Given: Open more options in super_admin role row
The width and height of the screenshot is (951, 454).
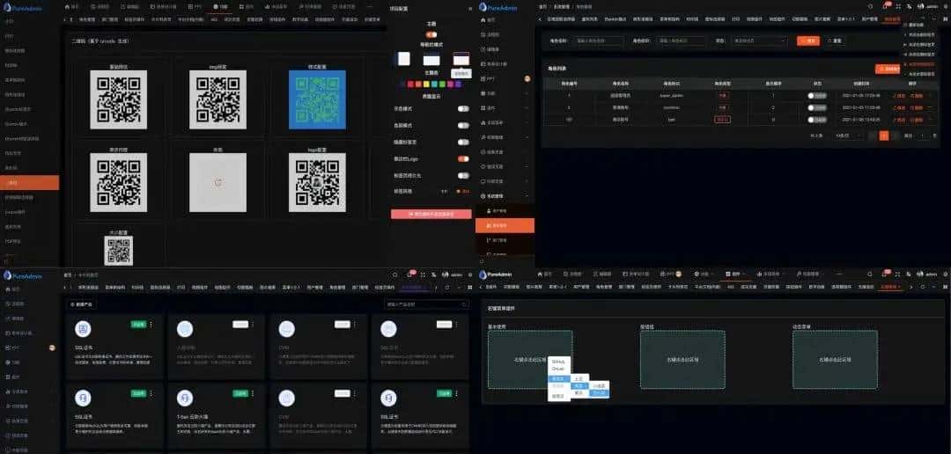Looking at the screenshot, I should click(x=930, y=96).
